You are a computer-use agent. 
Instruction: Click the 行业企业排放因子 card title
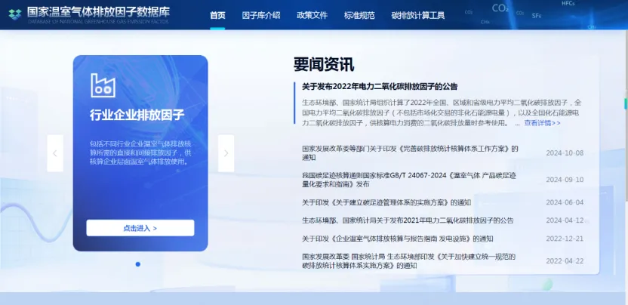click(x=137, y=115)
